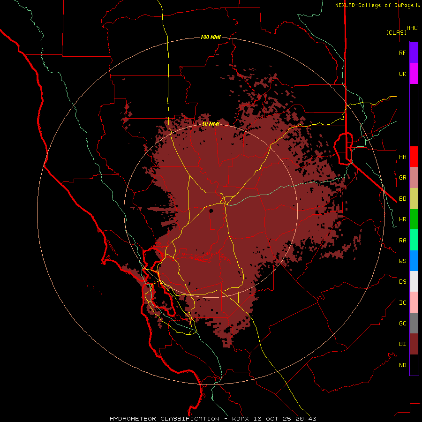The height and width of the screenshot is (422, 422).
Task: Click the WS legend label
Action: click(402, 261)
